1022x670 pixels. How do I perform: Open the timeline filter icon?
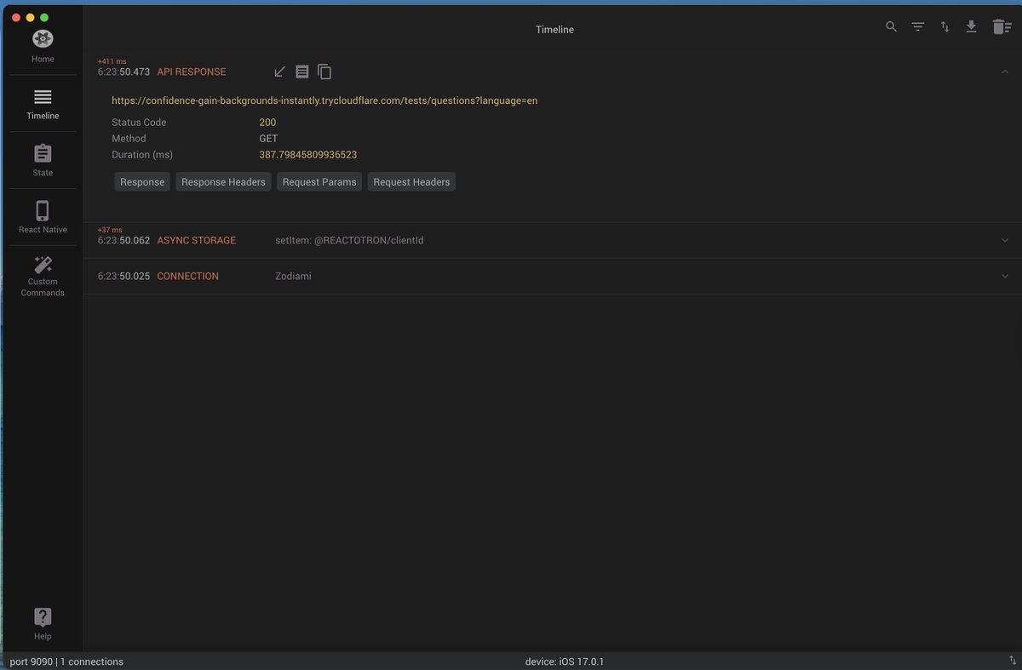(917, 27)
